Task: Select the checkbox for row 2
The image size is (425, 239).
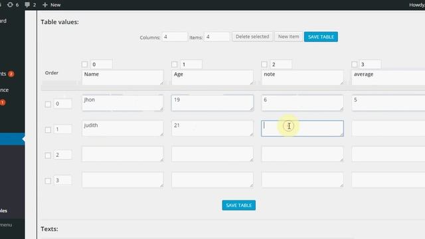Action: point(48,155)
